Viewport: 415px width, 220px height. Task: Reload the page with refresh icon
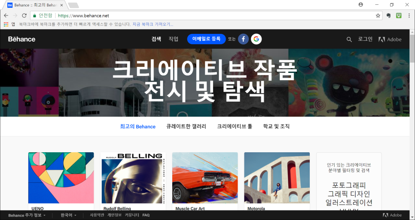24,15
